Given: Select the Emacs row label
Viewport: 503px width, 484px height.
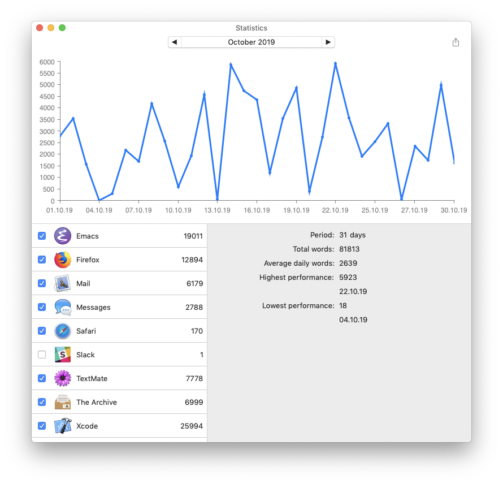Looking at the screenshot, I should click(87, 236).
